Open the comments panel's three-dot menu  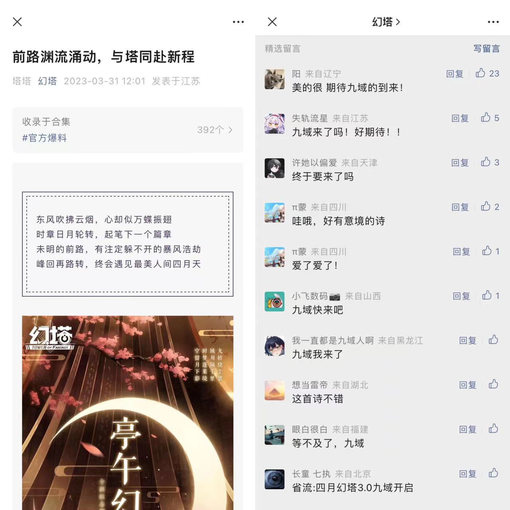pyautogui.click(x=493, y=22)
